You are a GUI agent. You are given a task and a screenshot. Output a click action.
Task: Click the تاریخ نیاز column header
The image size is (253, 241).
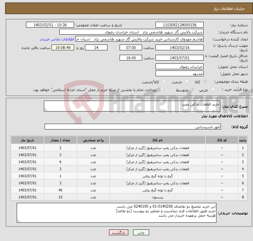[28, 140]
